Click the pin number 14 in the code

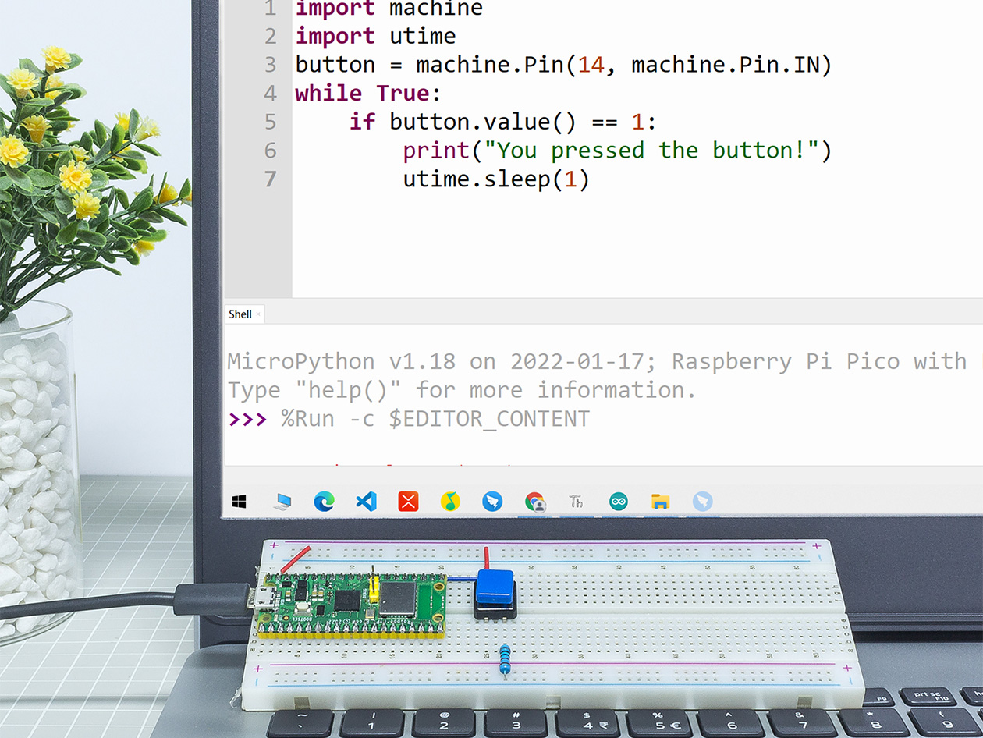pyautogui.click(x=591, y=65)
